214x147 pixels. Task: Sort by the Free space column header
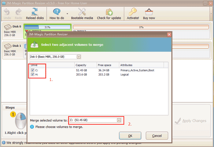coord(108,65)
